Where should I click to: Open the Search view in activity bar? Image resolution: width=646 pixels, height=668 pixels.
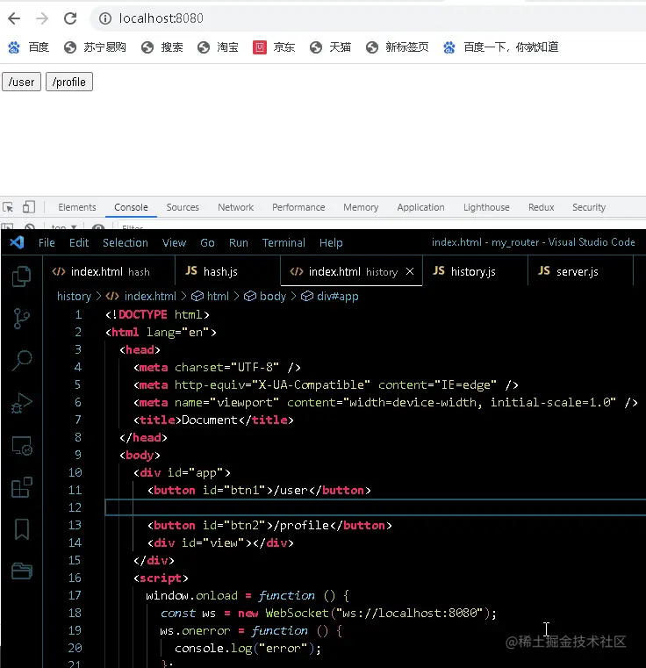[21, 361]
